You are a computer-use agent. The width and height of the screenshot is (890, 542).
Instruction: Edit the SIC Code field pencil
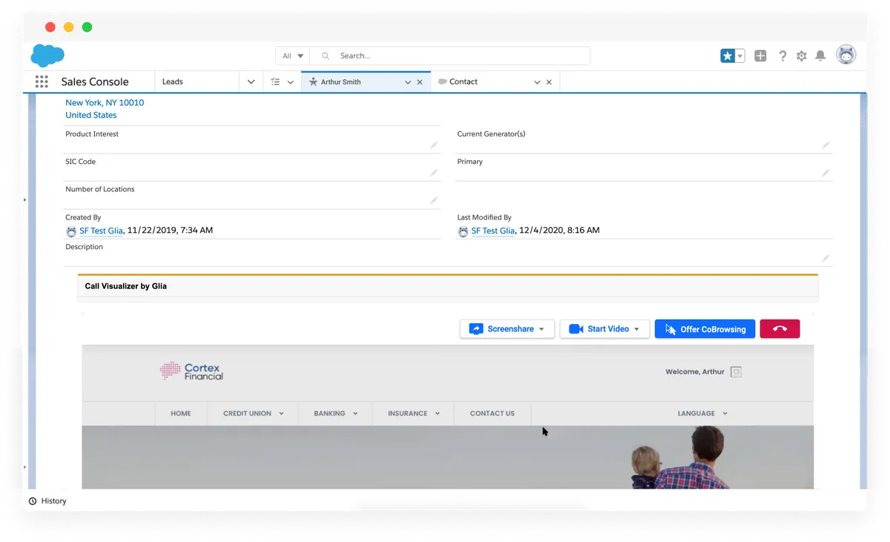click(x=434, y=173)
